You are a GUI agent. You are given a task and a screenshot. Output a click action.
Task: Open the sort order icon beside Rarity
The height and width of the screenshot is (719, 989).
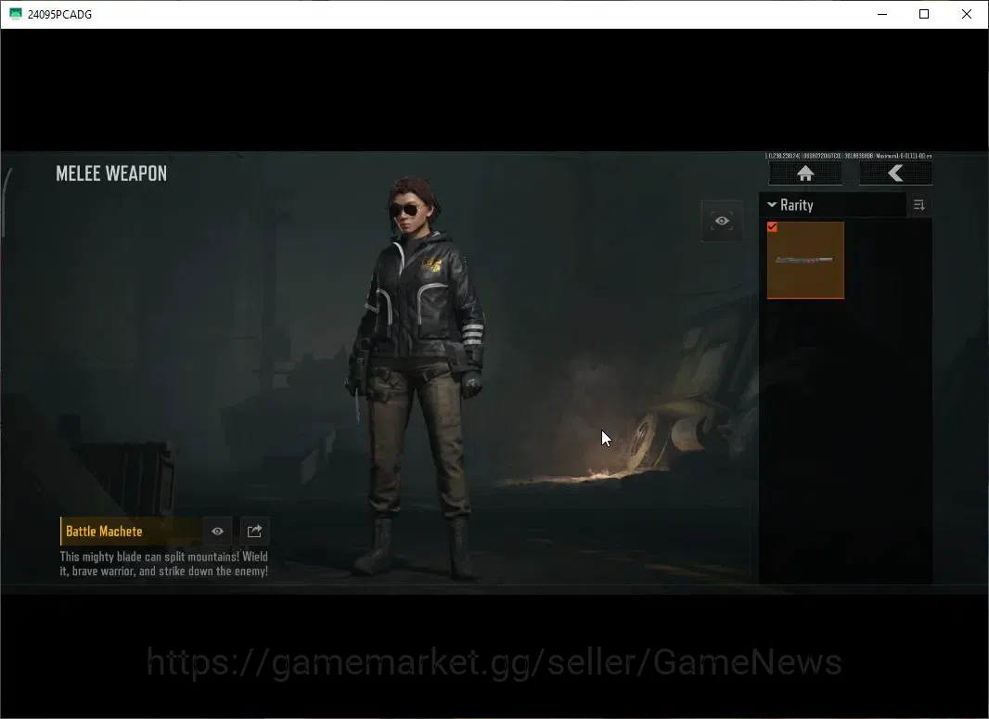tap(919, 205)
